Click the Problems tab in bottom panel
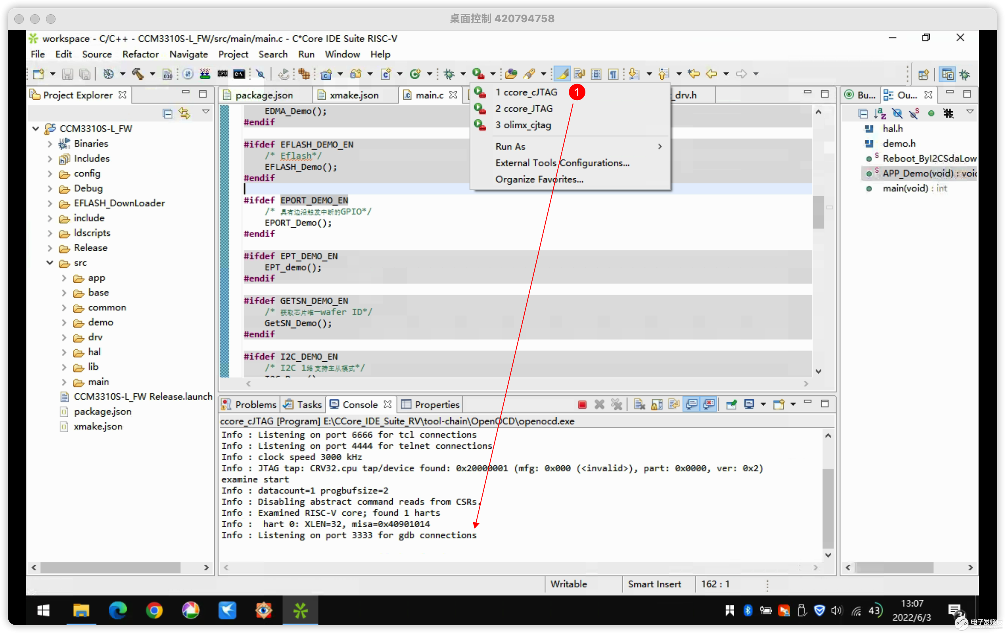This screenshot has height=633, width=1005. tap(255, 404)
